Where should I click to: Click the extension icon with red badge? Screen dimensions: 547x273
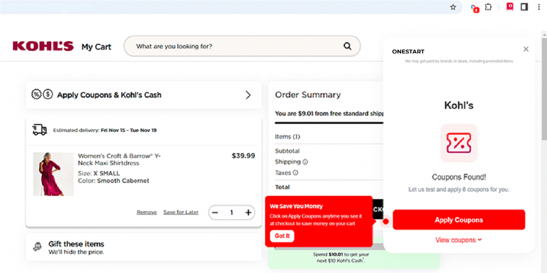[x=475, y=9]
